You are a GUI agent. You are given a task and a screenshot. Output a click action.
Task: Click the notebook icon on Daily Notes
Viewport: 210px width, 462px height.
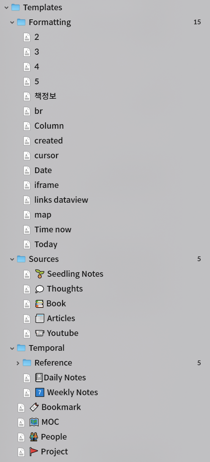(x=39, y=378)
